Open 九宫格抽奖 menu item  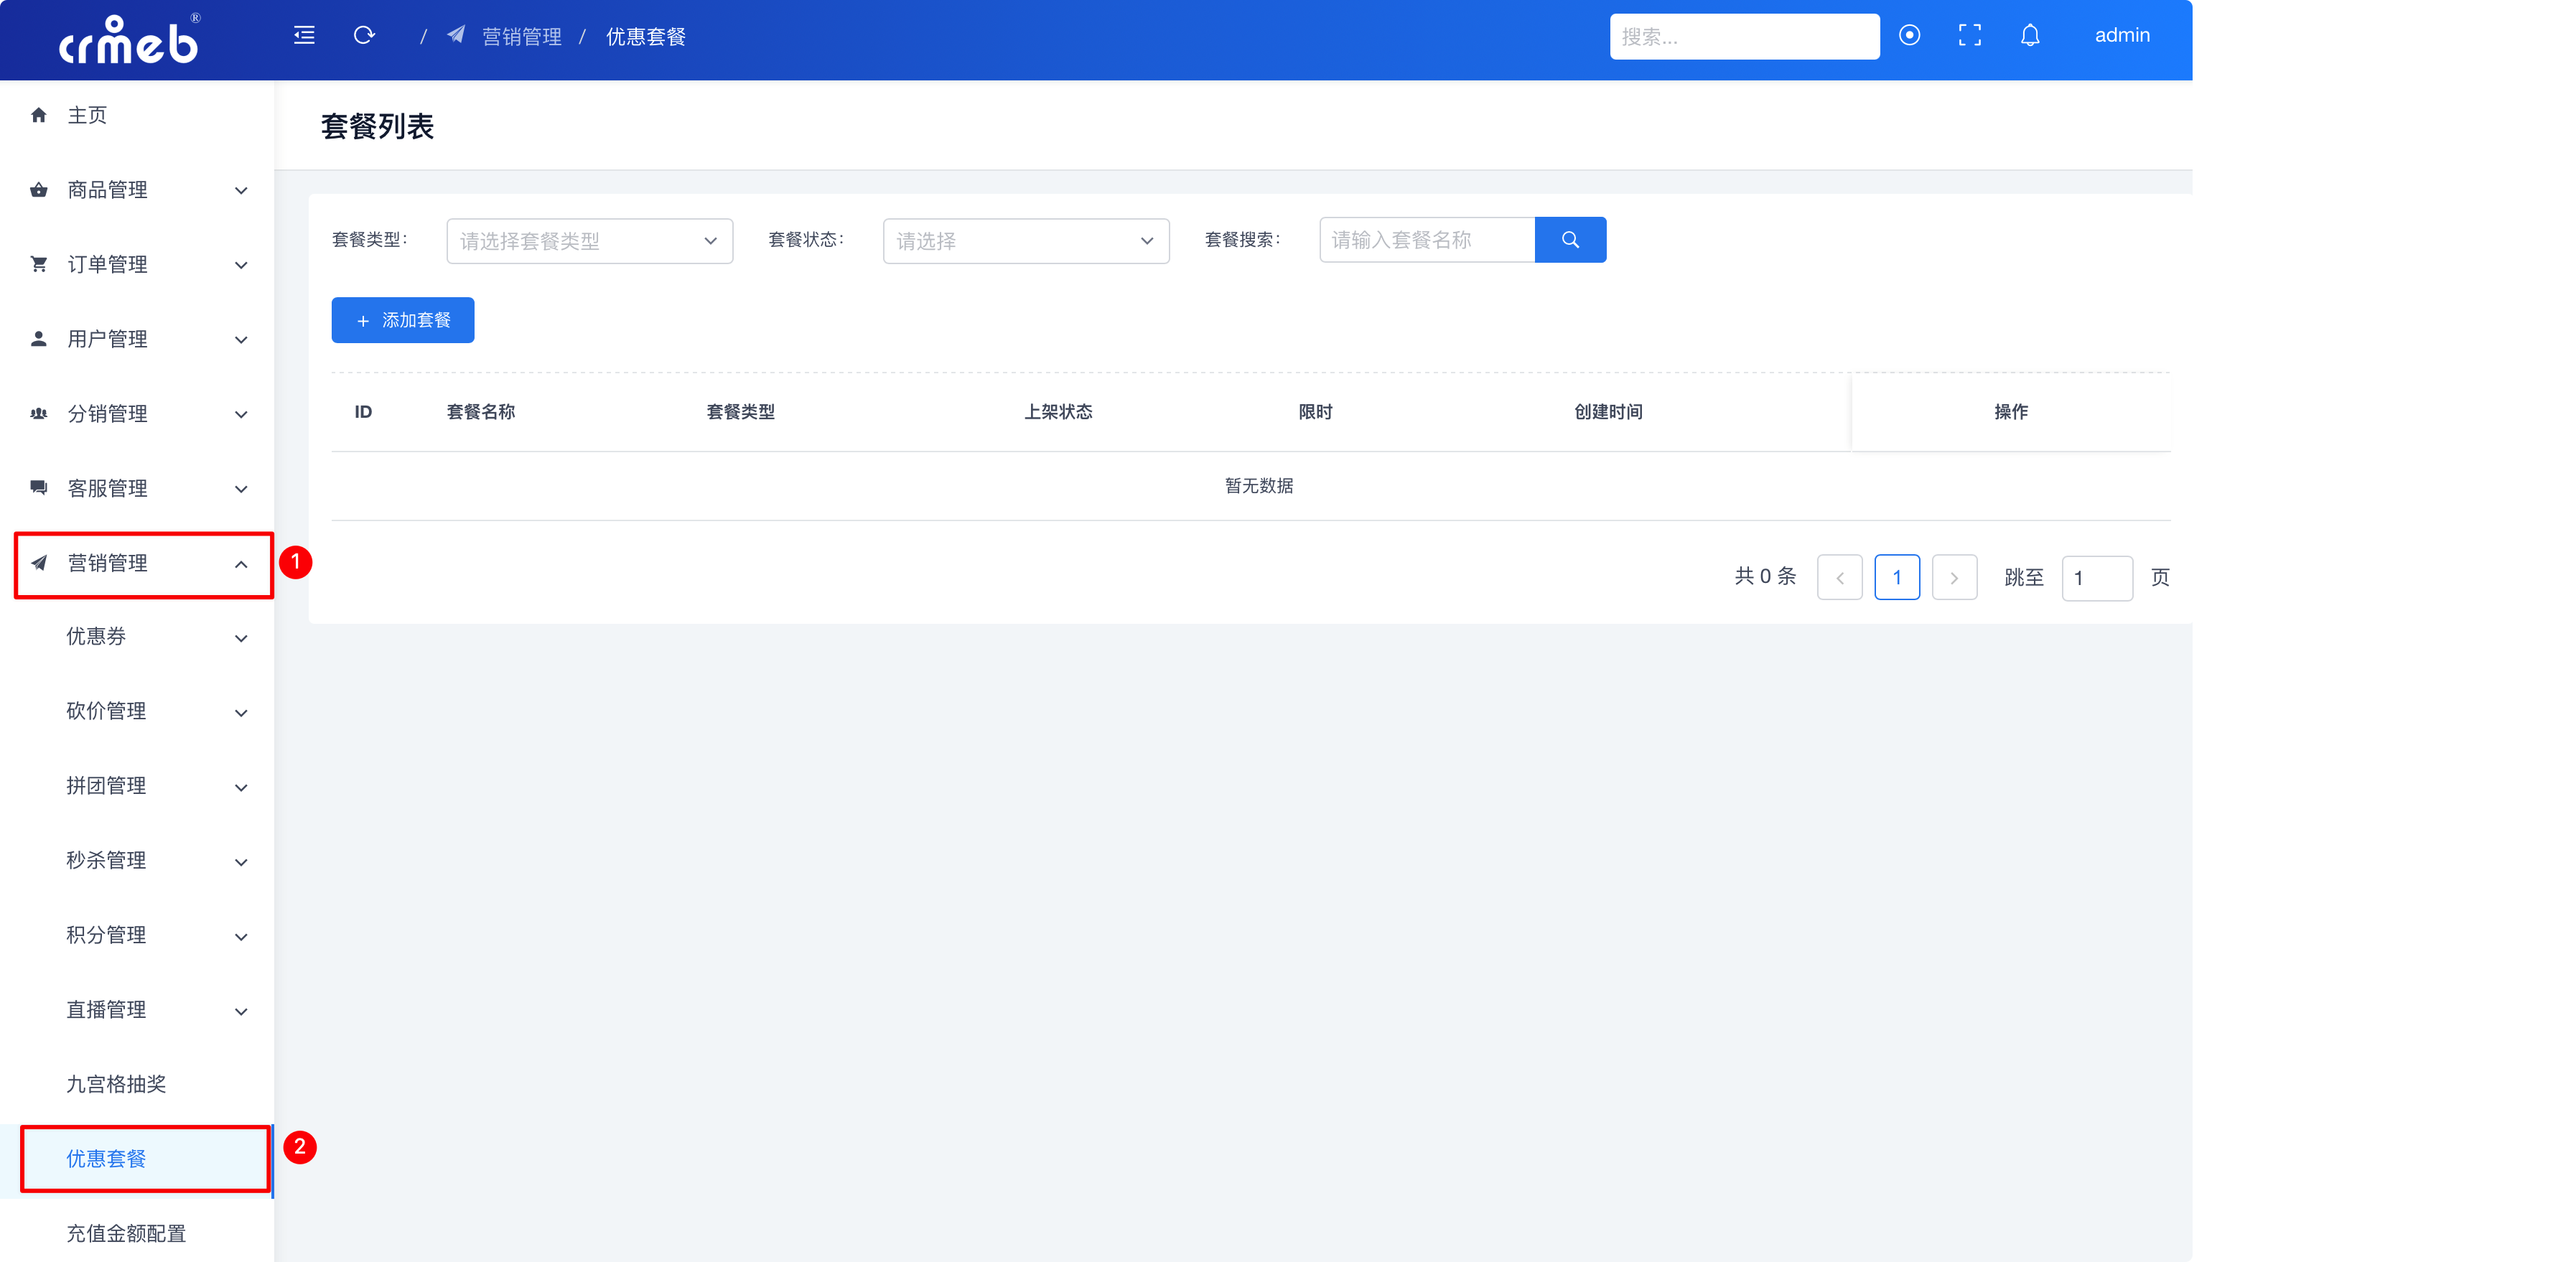(137, 1084)
